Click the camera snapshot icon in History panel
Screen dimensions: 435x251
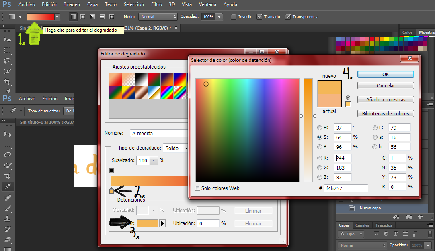click(x=409, y=217)
